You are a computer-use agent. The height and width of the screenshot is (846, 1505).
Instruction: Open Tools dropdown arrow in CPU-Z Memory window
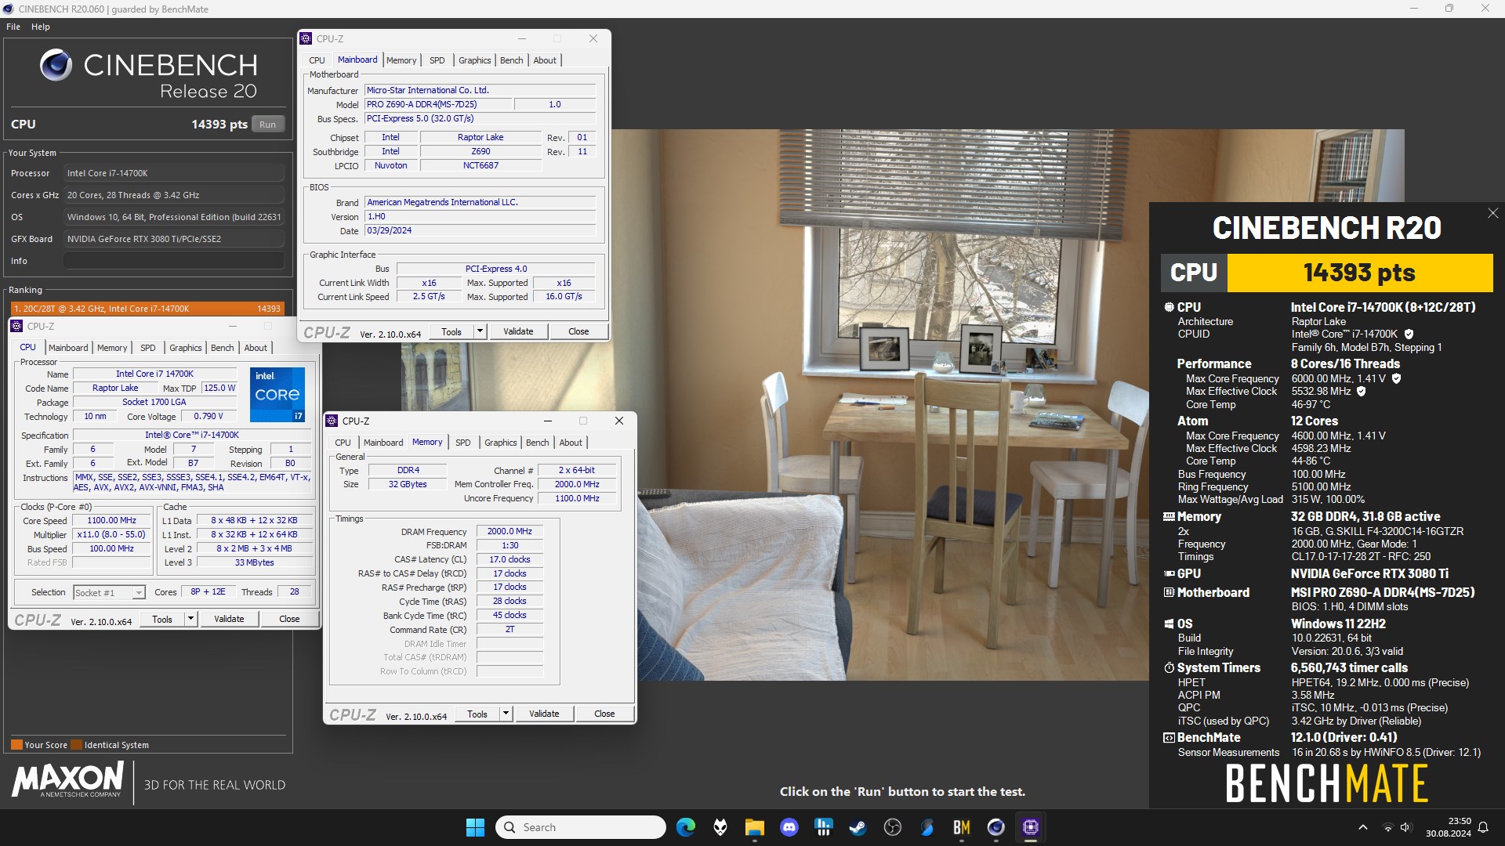click(506, 714)
